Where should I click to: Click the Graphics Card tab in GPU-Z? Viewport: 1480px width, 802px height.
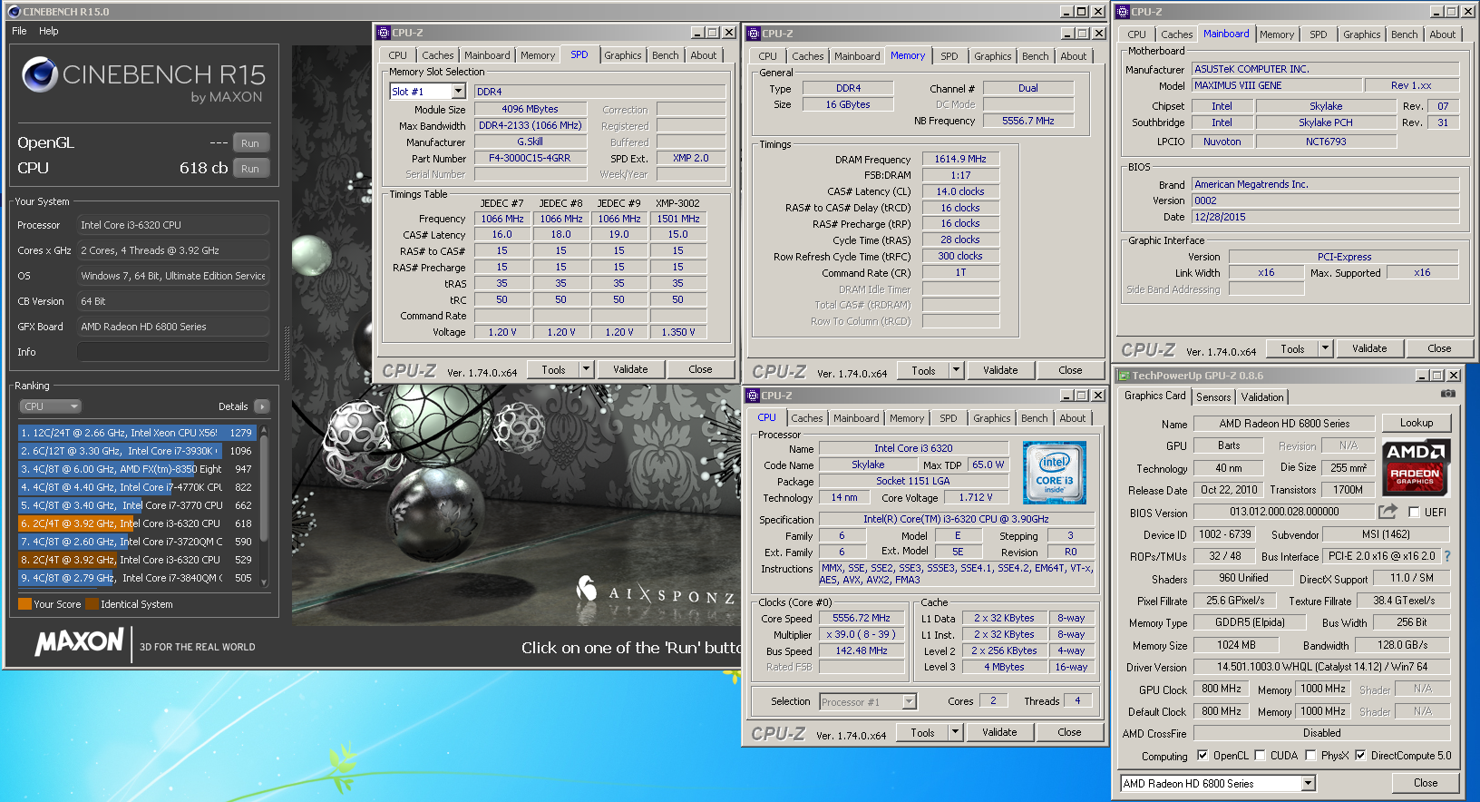click(x=1154, y=396)
